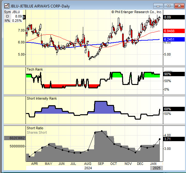Click the AUG month label on time axis

[x=88, y=164]
